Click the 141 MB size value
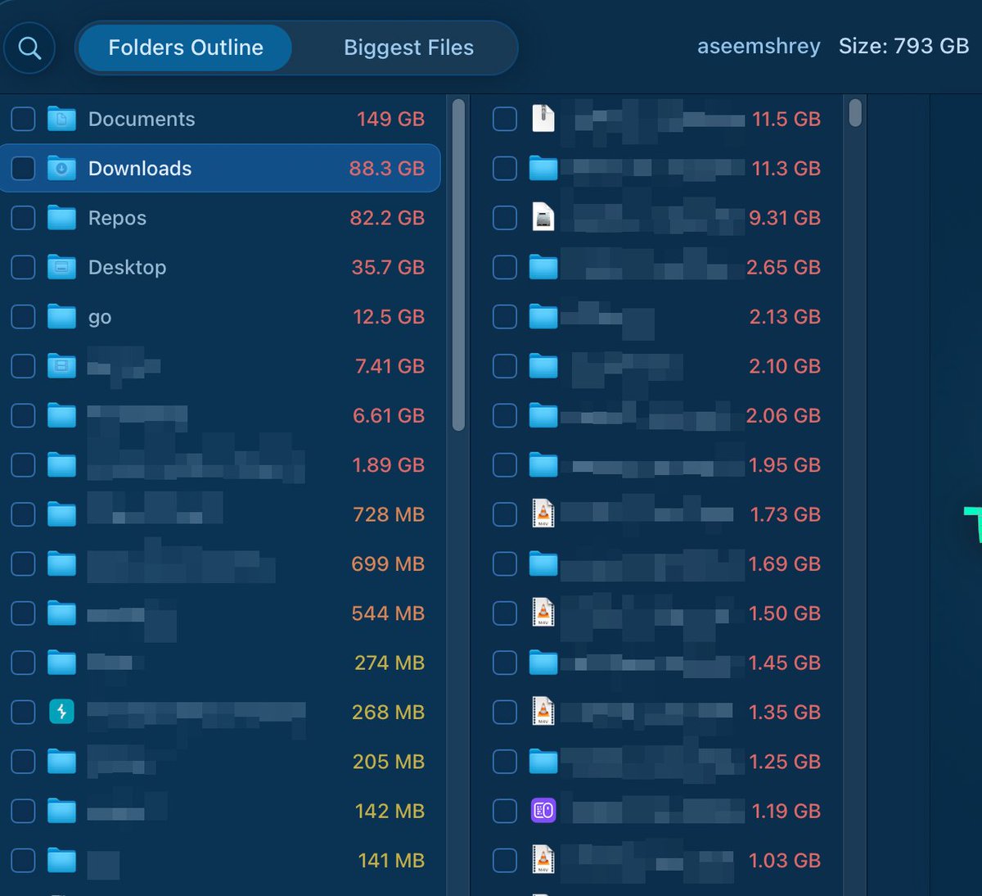Screen dimensions: 982x896 391,860
